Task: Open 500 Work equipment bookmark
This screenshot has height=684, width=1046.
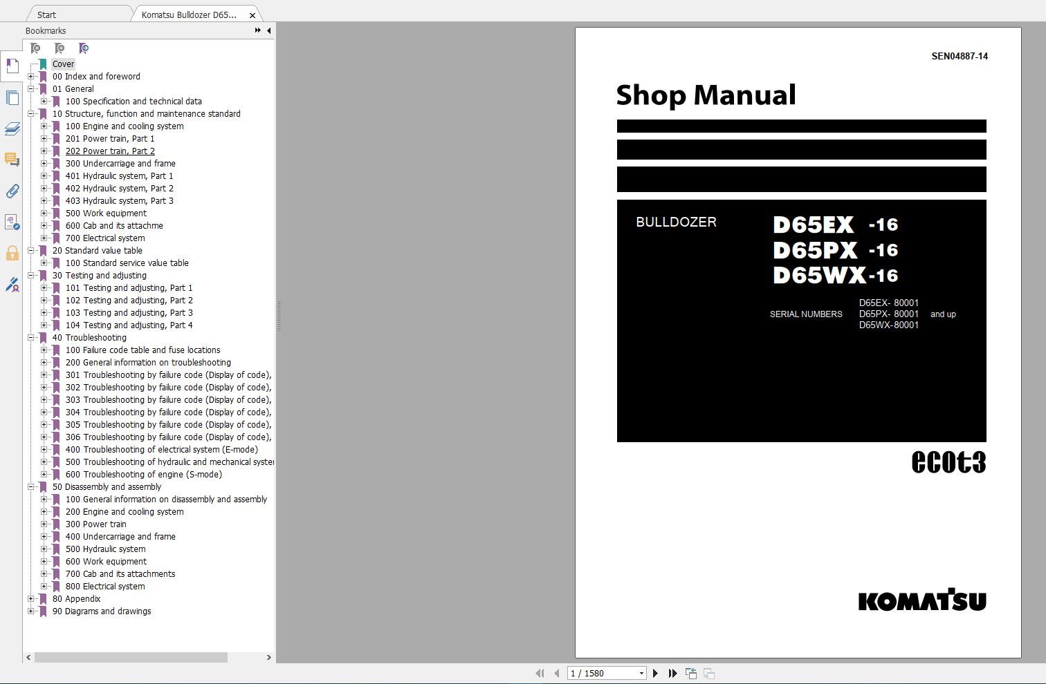Action: click(106, 213)
